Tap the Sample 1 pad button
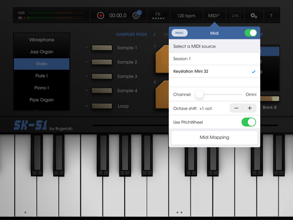 [x=102, y=48]
